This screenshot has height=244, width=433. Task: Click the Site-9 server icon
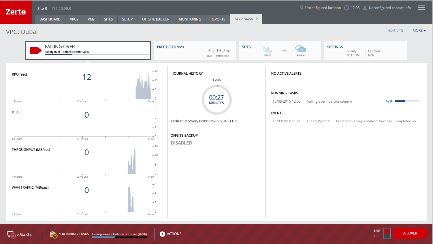(267, 49)
